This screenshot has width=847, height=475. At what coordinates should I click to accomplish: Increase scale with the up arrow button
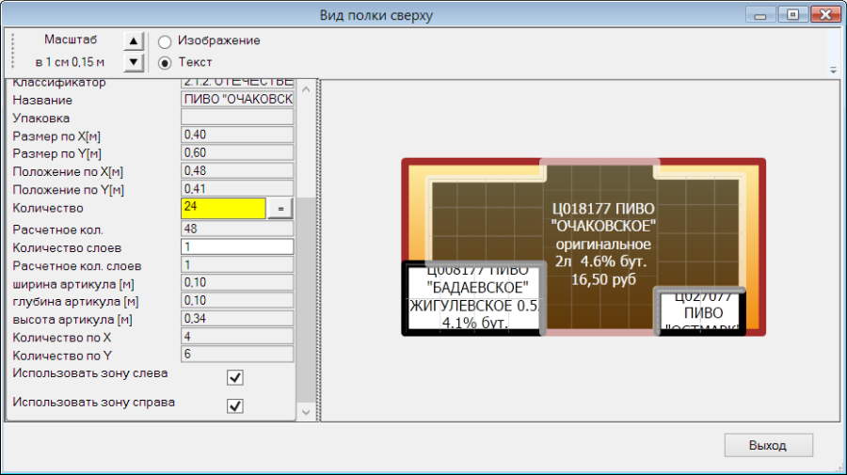134,41
